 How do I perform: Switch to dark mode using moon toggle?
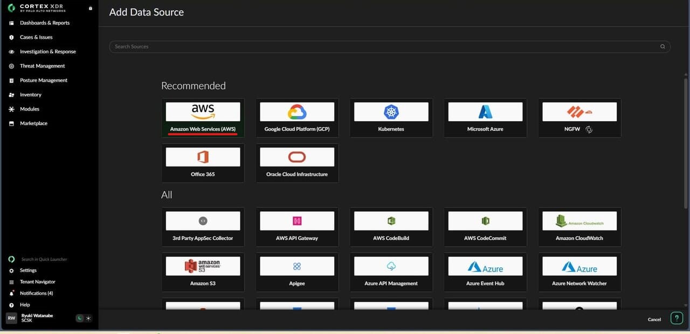(x=80, y=318)
